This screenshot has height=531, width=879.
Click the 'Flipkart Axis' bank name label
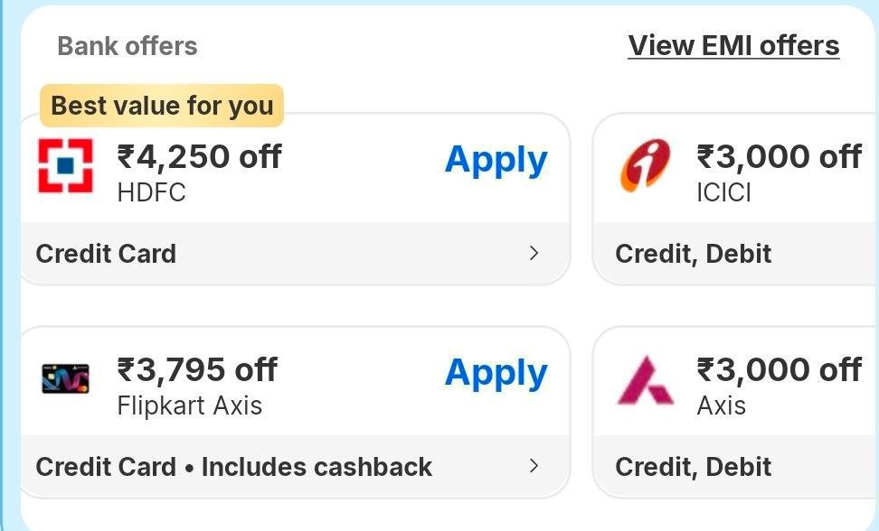click(x=189, y=405)
